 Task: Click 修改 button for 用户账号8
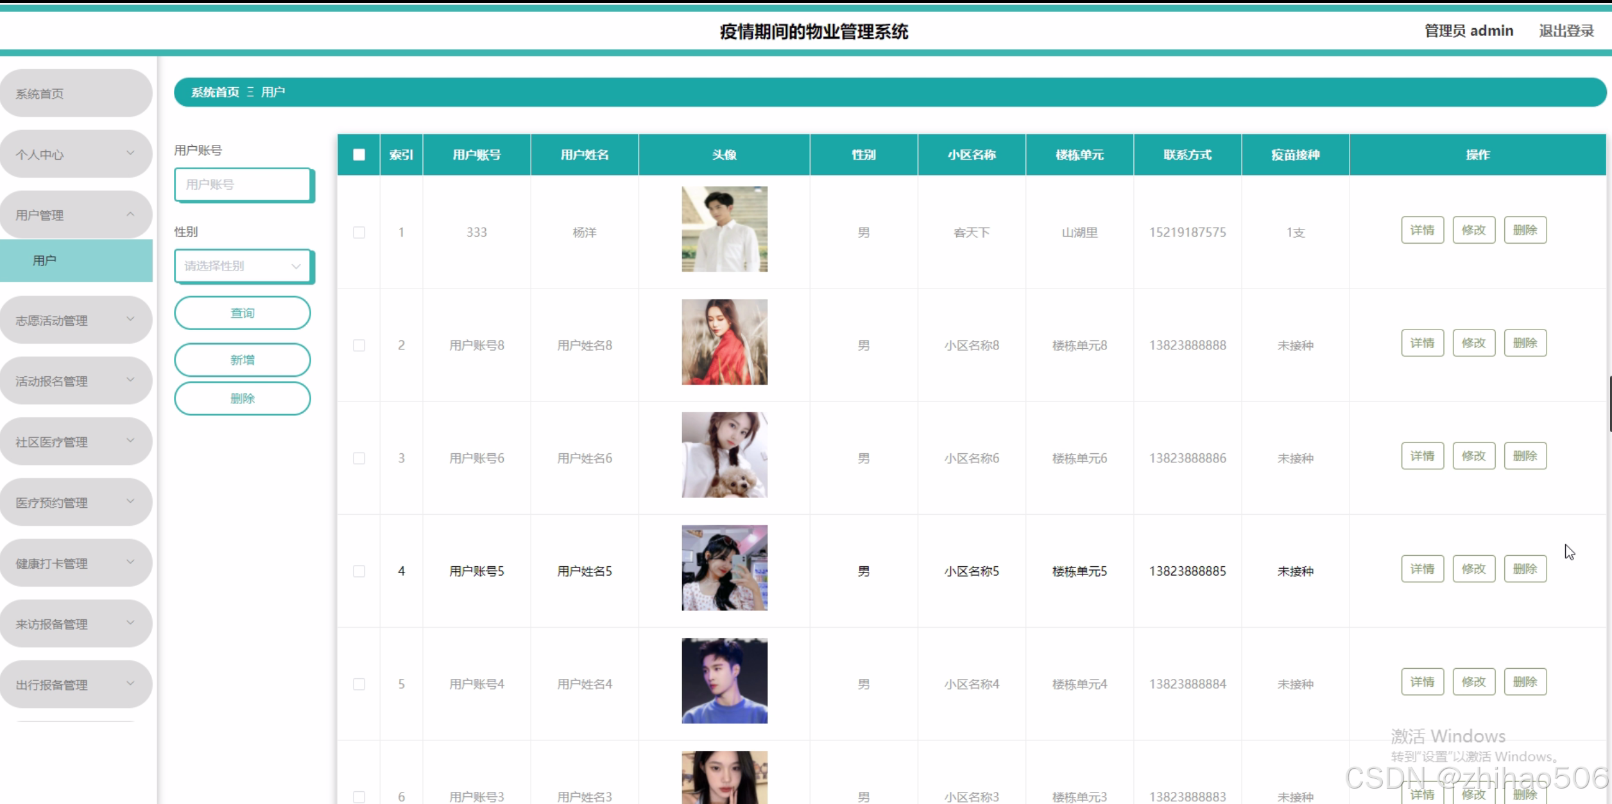(1473, 343)
